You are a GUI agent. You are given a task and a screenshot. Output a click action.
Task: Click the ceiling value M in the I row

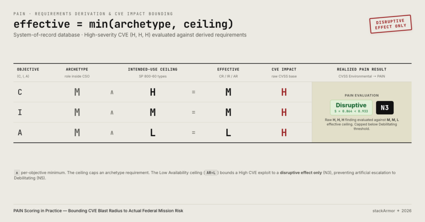click(x=153, y=113)
